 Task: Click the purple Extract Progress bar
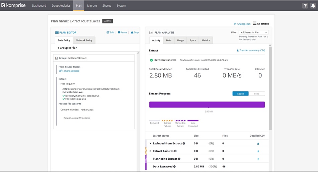pyautogui.click(x=207, y=105)
